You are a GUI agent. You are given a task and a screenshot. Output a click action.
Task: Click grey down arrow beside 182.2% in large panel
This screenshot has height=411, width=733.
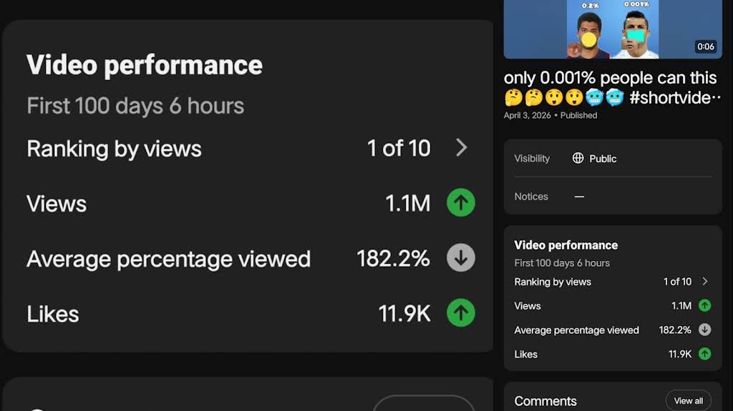(x=461, y=258)
